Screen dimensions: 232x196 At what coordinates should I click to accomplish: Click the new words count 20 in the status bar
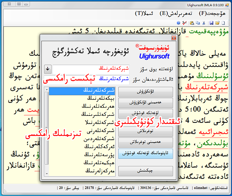[x=69, y=188]
